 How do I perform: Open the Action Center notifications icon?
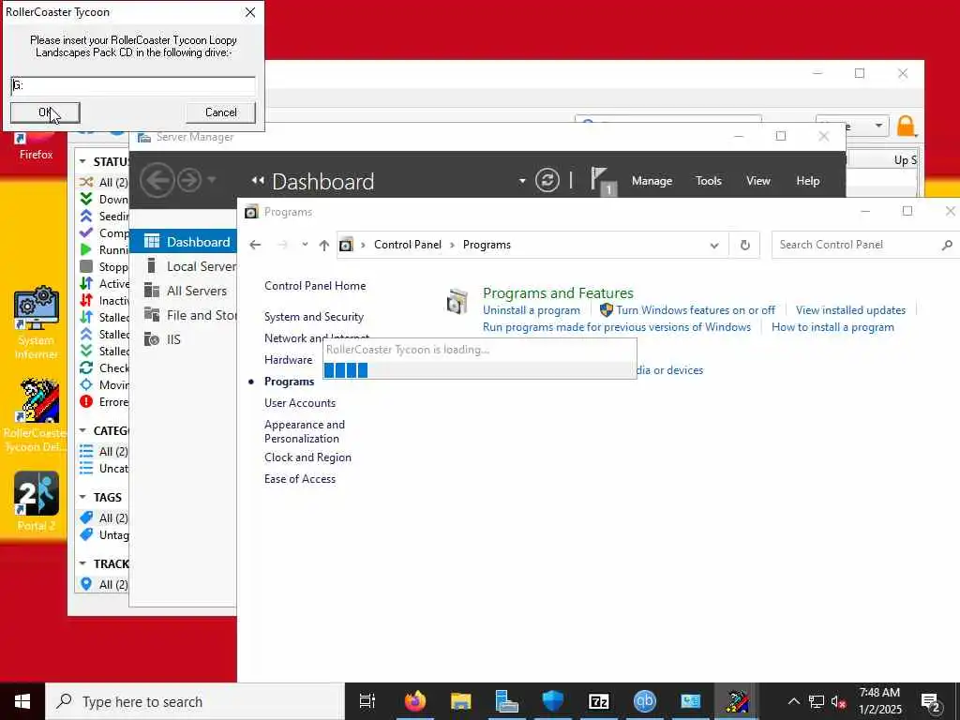(931, 702)
